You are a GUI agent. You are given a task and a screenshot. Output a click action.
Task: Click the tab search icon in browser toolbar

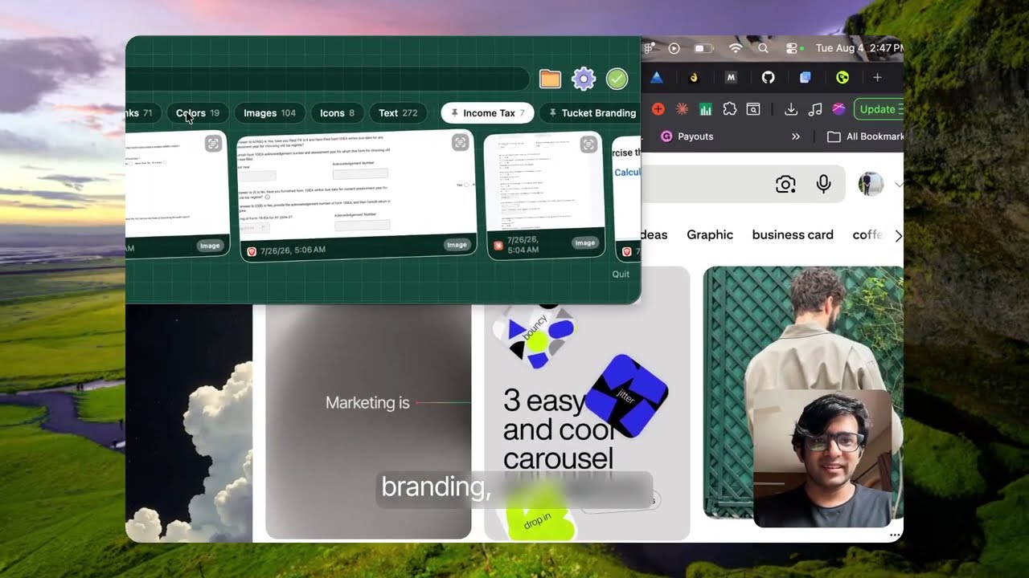coord(753,109)
